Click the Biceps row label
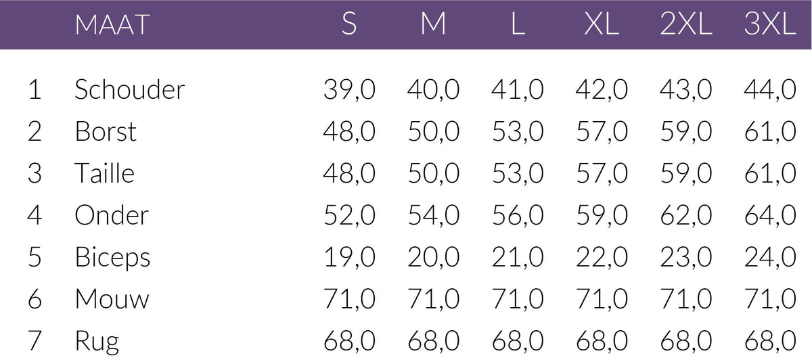This screenshot has height=362, width=812. pos(112,258)
